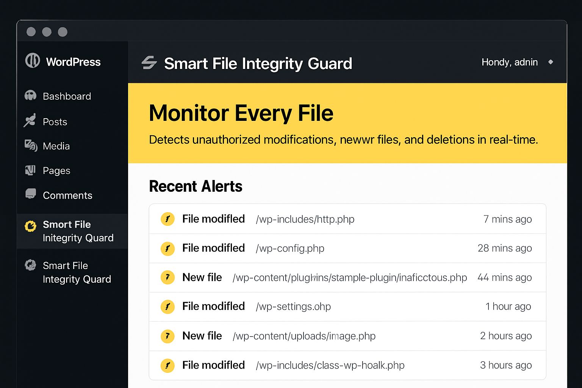Click the Media sidebar icon
The width and height of the screenshot is (582, 388).
(31, 145)
